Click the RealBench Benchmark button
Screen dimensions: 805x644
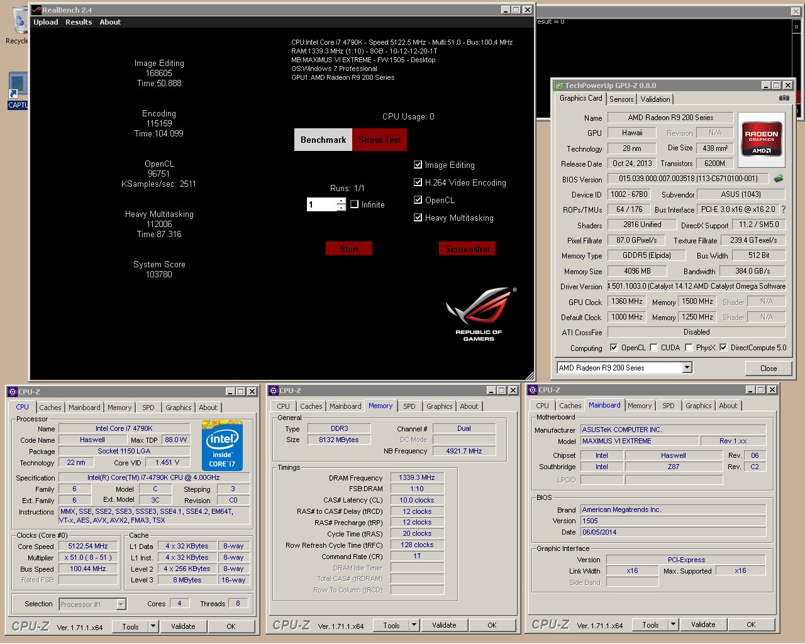pyautogui.click(x=323, y=140)
